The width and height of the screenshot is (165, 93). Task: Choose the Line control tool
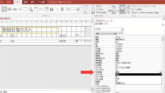57,9
